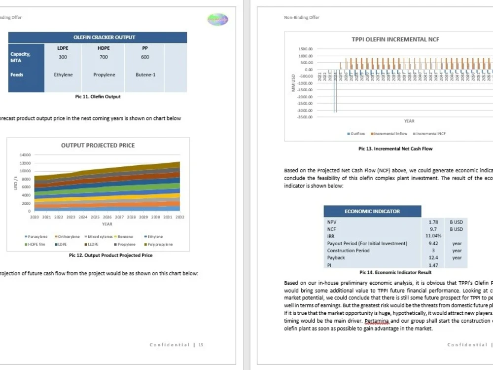Click the 'Benzene' legend entry
This screenshot has height=370, width=493.
[124, 237]
